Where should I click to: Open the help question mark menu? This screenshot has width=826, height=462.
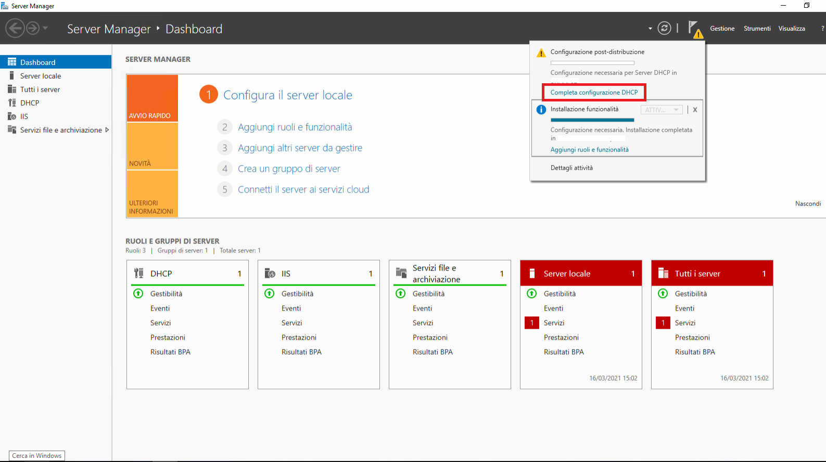pyautogui.click(x=822, y=29)
